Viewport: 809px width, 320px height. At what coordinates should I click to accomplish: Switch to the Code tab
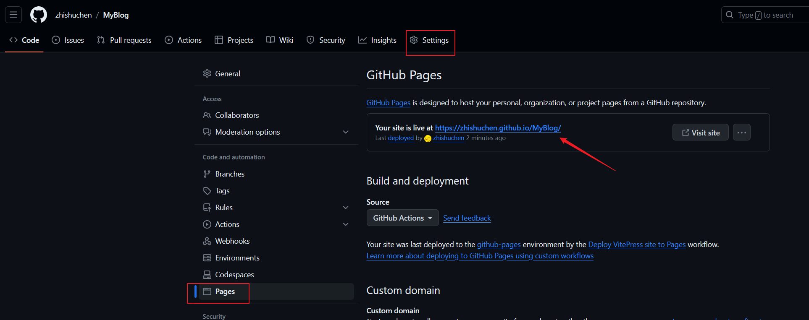[24, 40]
